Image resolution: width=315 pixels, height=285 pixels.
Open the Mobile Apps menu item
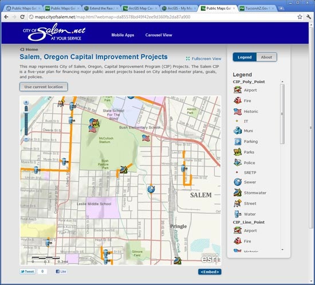123,35
